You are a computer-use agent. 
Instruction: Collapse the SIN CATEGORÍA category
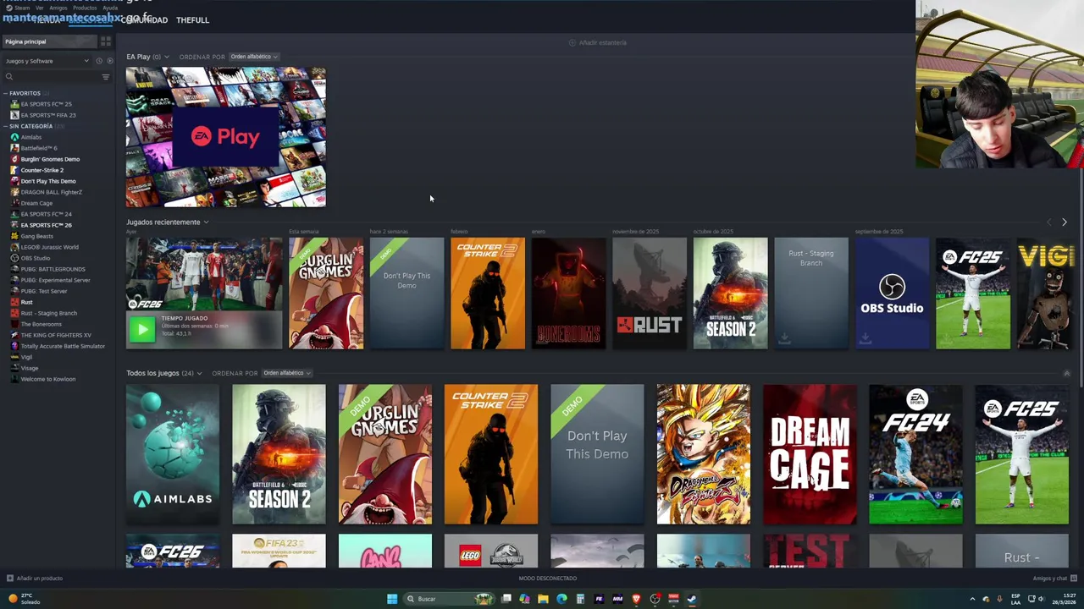[30, 126]
